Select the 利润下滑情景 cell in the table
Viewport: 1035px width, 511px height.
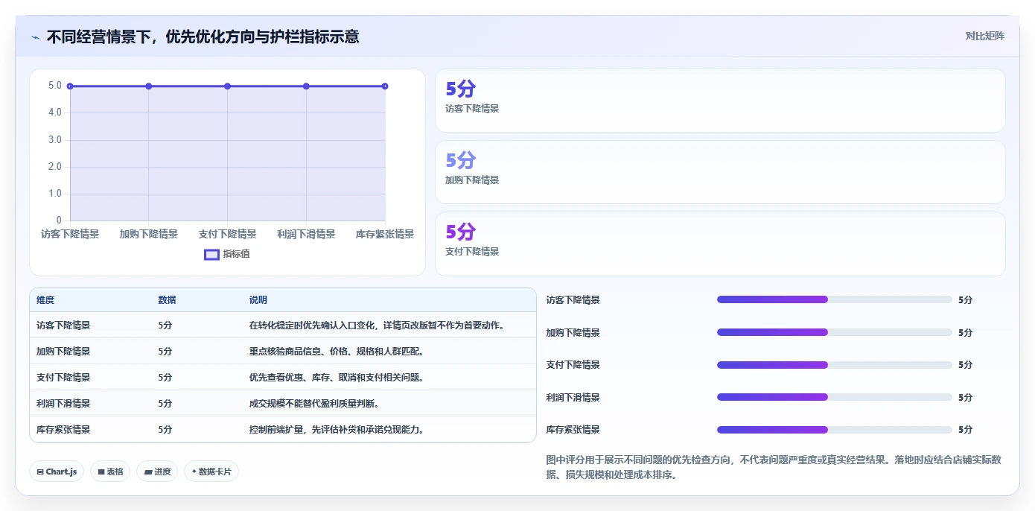(63, 404)
